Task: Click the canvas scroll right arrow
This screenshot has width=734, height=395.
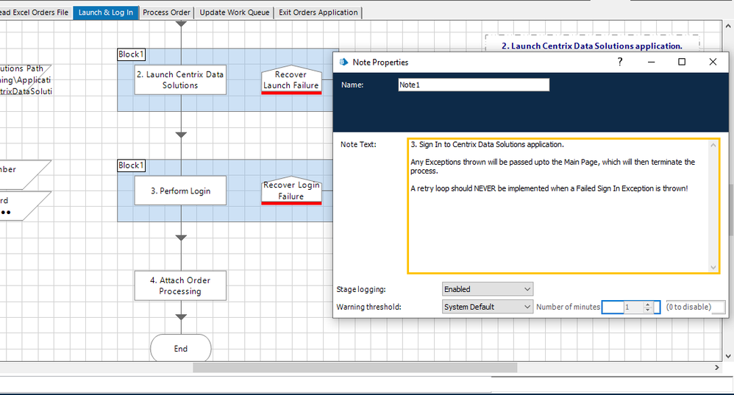Action: pos(717,367)
